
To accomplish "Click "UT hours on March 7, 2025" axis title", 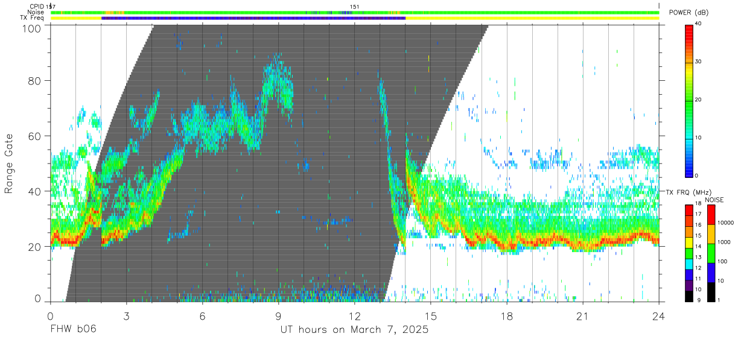I will pos(354,330).
